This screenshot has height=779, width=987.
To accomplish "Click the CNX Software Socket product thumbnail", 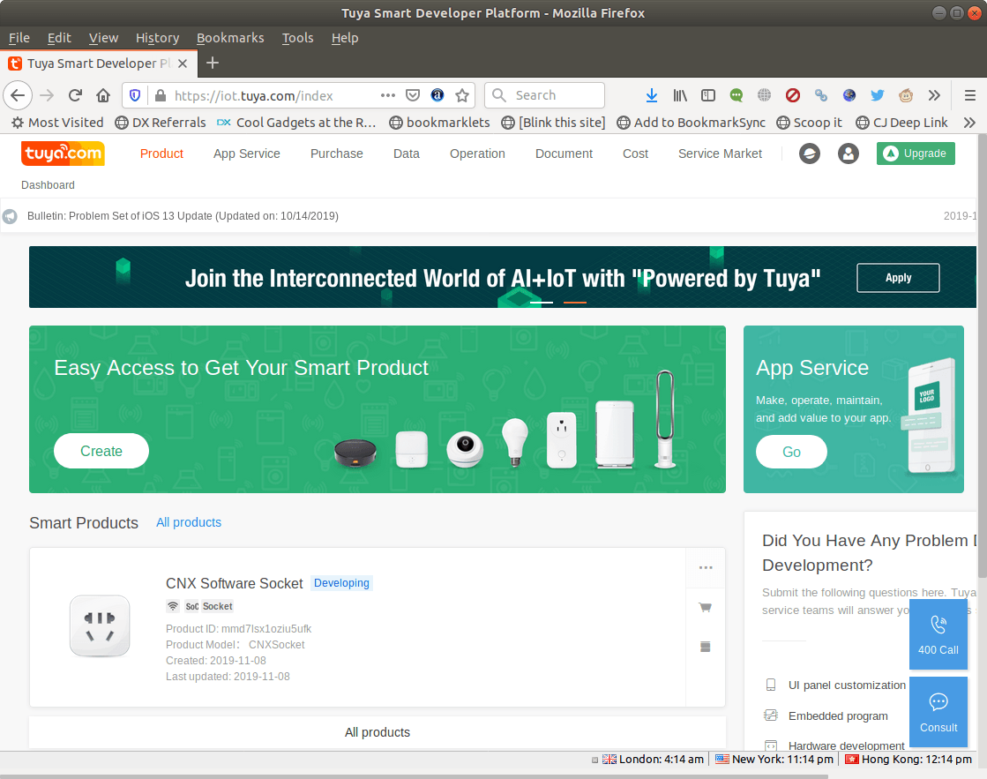I will click(x=100, y=626).
